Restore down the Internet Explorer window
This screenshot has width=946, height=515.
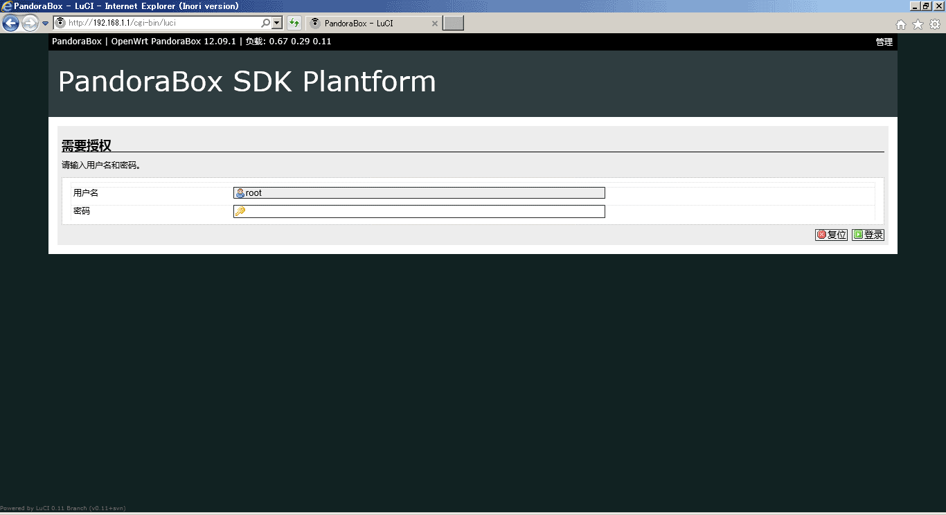pyautogui.click(x=926, y=6)
